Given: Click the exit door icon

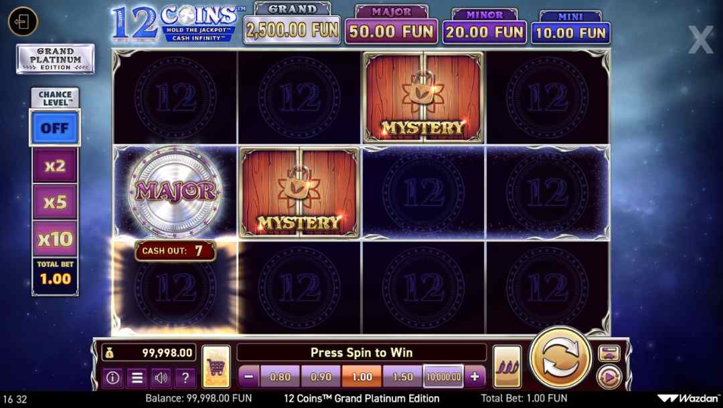Looking at the screenshot, I should (23, 21).
